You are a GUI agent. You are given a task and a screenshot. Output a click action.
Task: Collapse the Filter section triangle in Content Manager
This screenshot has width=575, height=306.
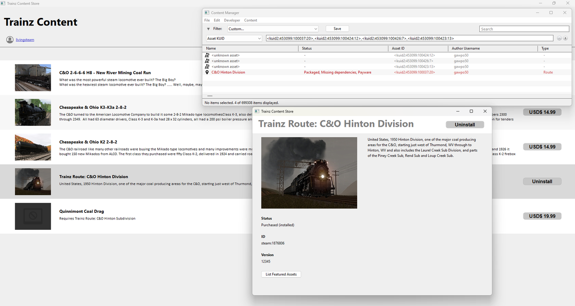[x=208, y=29]
